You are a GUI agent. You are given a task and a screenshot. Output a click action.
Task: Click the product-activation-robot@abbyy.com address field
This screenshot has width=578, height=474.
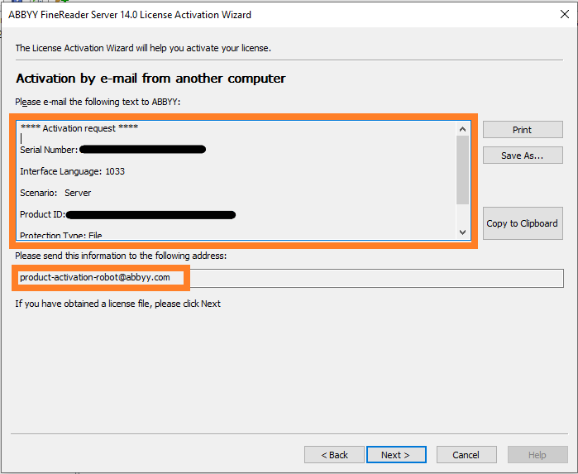pos(290,278)
